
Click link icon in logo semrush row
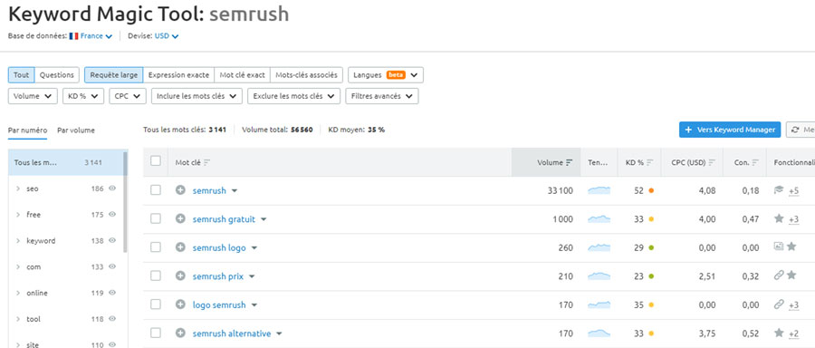(x=778, y=304)
